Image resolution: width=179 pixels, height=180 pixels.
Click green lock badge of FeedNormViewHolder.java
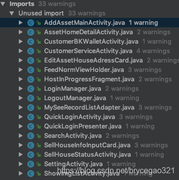(39, 70)
